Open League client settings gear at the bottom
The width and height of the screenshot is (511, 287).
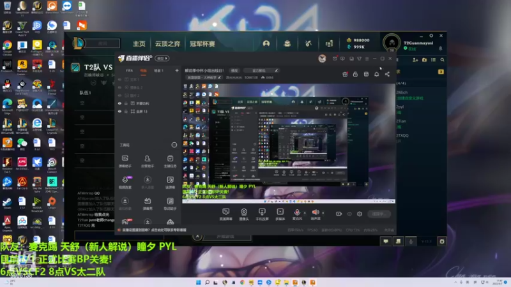tap(442, 242)
